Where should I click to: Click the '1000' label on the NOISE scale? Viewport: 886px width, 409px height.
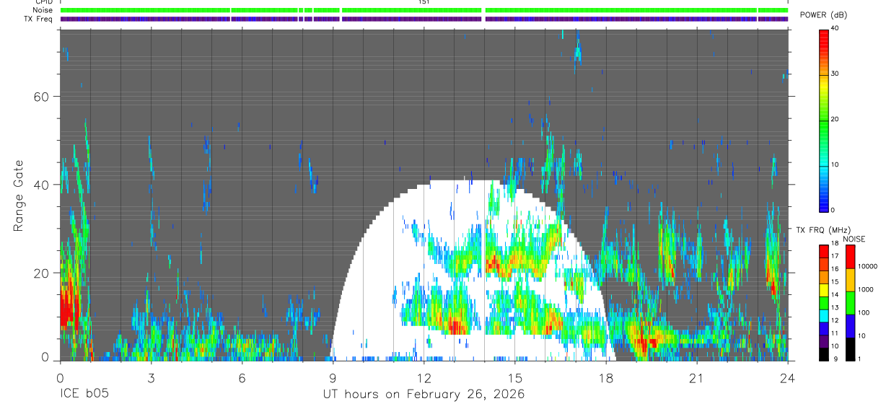(x=867, y=289)
